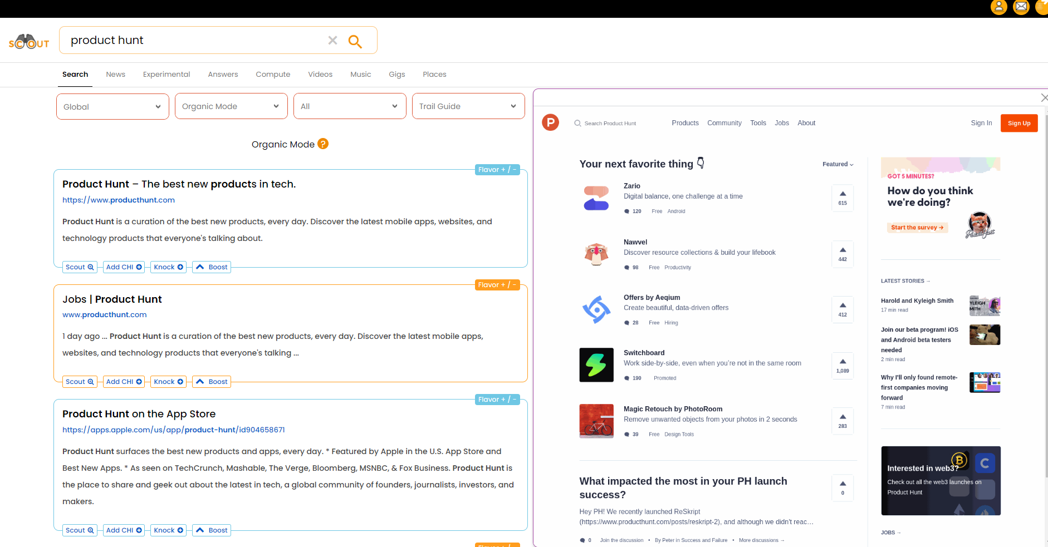Open the Organic Mode dropdown
1048x547 pixels.
point(231,106)
